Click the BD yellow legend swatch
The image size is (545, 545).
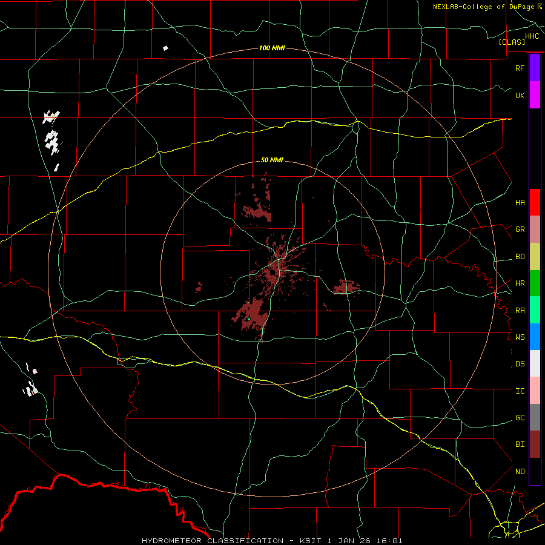click(535, 256)
